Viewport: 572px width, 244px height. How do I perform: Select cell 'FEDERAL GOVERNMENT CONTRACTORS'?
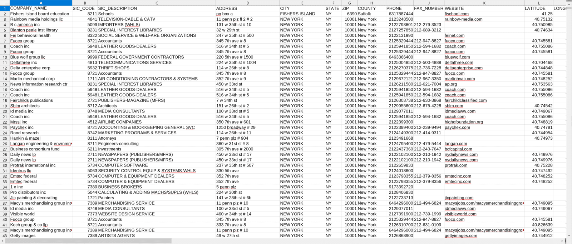[x=157, y=57]
